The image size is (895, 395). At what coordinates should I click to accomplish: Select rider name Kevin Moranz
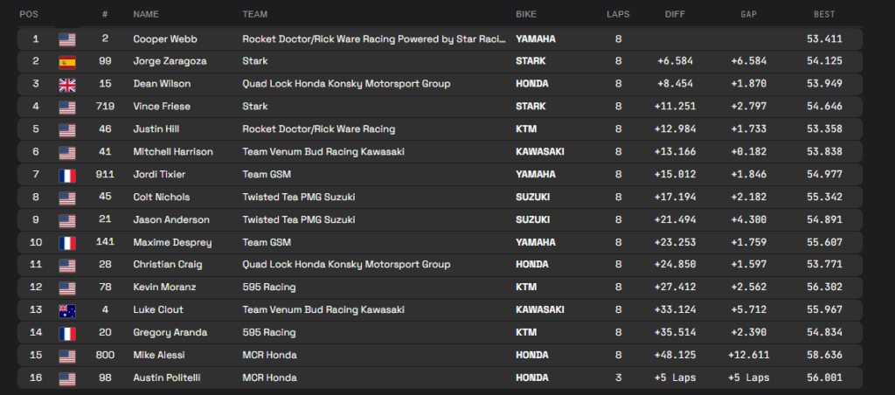click(x=164, y=288)
